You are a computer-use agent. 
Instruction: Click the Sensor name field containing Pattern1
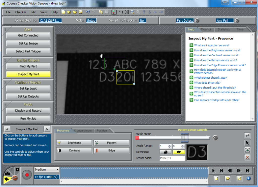(x=172, y=158)
